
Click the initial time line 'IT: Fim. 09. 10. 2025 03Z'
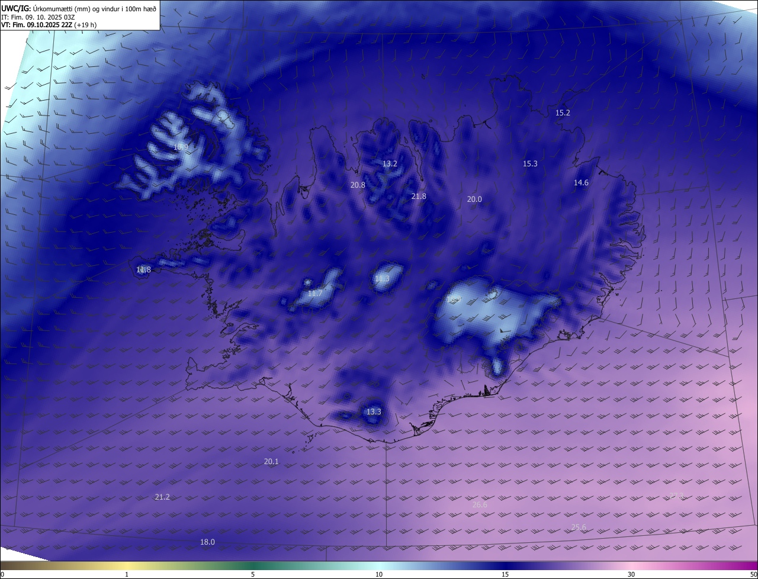tap(37, 17)
